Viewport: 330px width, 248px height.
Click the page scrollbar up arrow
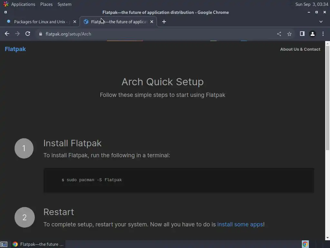point(327,44)
